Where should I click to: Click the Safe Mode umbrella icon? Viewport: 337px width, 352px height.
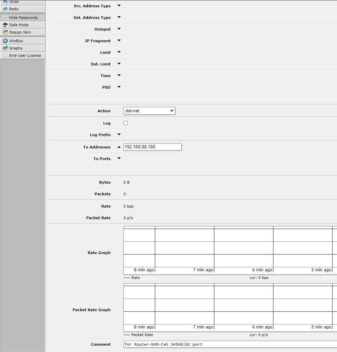(5, 25)
